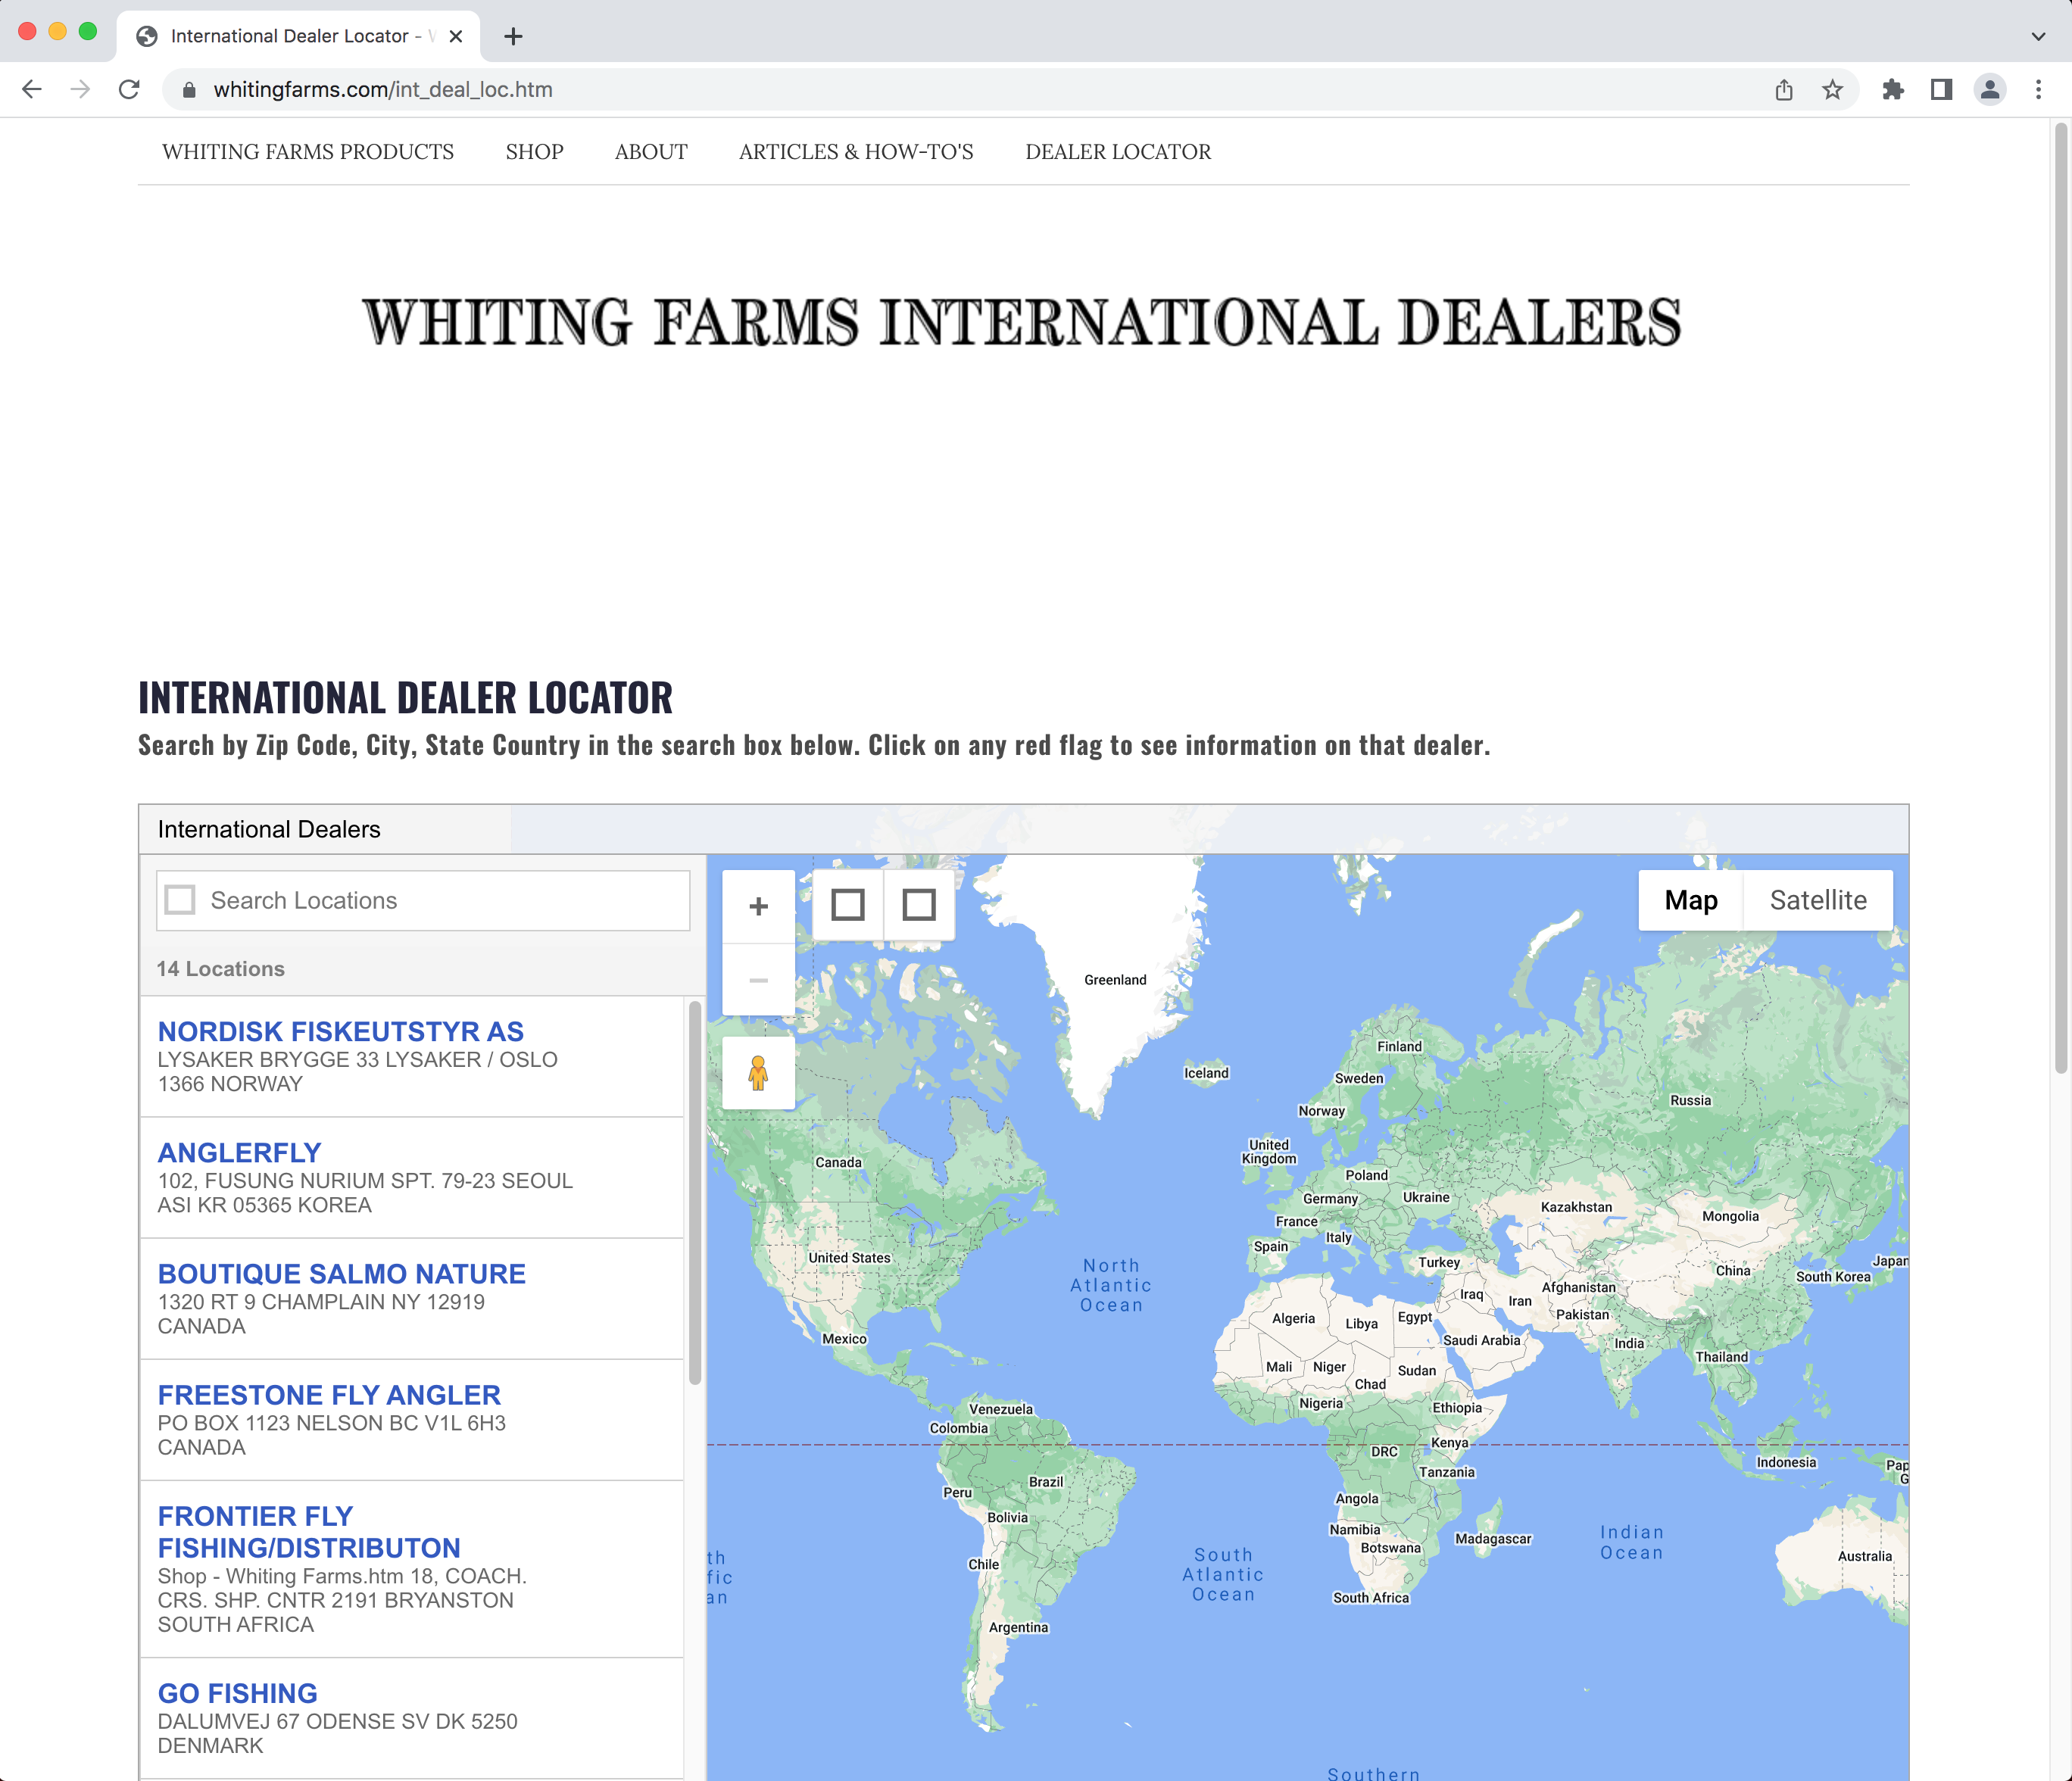2072x1781 pixels.
Task: Click the Australia label on the map
Action: (x=1864, y=1556)
